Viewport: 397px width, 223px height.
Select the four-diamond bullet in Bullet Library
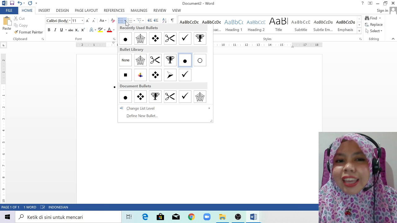tap(155, 75)
